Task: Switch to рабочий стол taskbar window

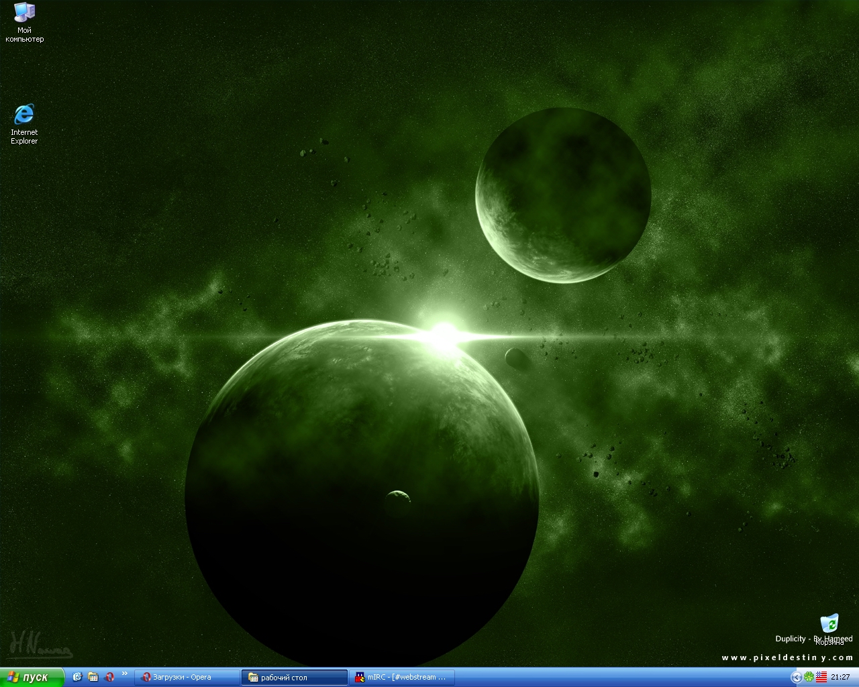Action: (294, 677)
